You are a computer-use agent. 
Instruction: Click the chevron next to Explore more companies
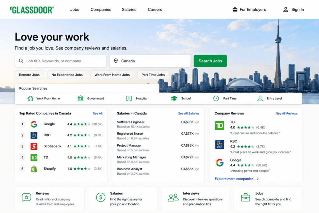coord(258,179)
